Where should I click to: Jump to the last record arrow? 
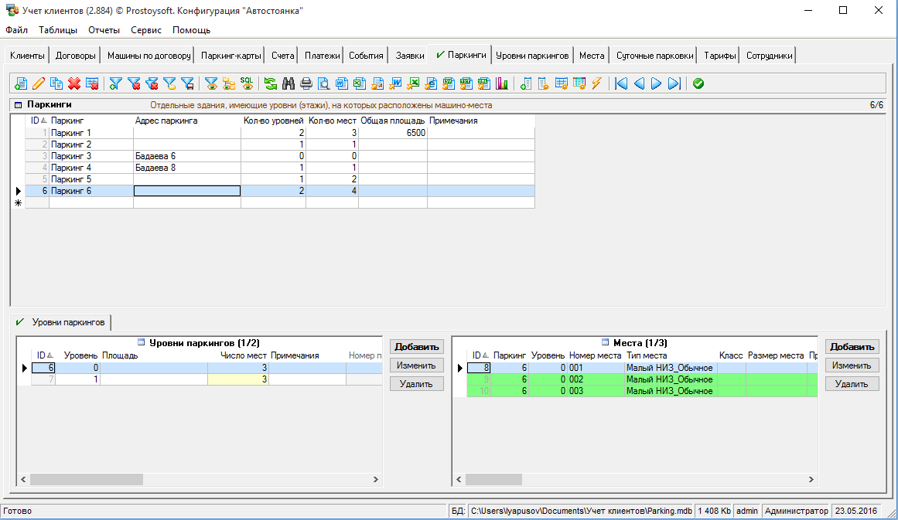pyautogui.click(x=674, y=83)
